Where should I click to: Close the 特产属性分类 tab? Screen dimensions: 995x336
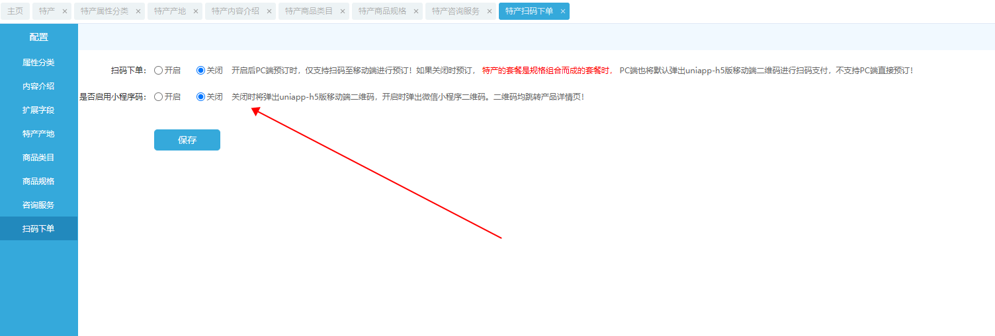138,11
